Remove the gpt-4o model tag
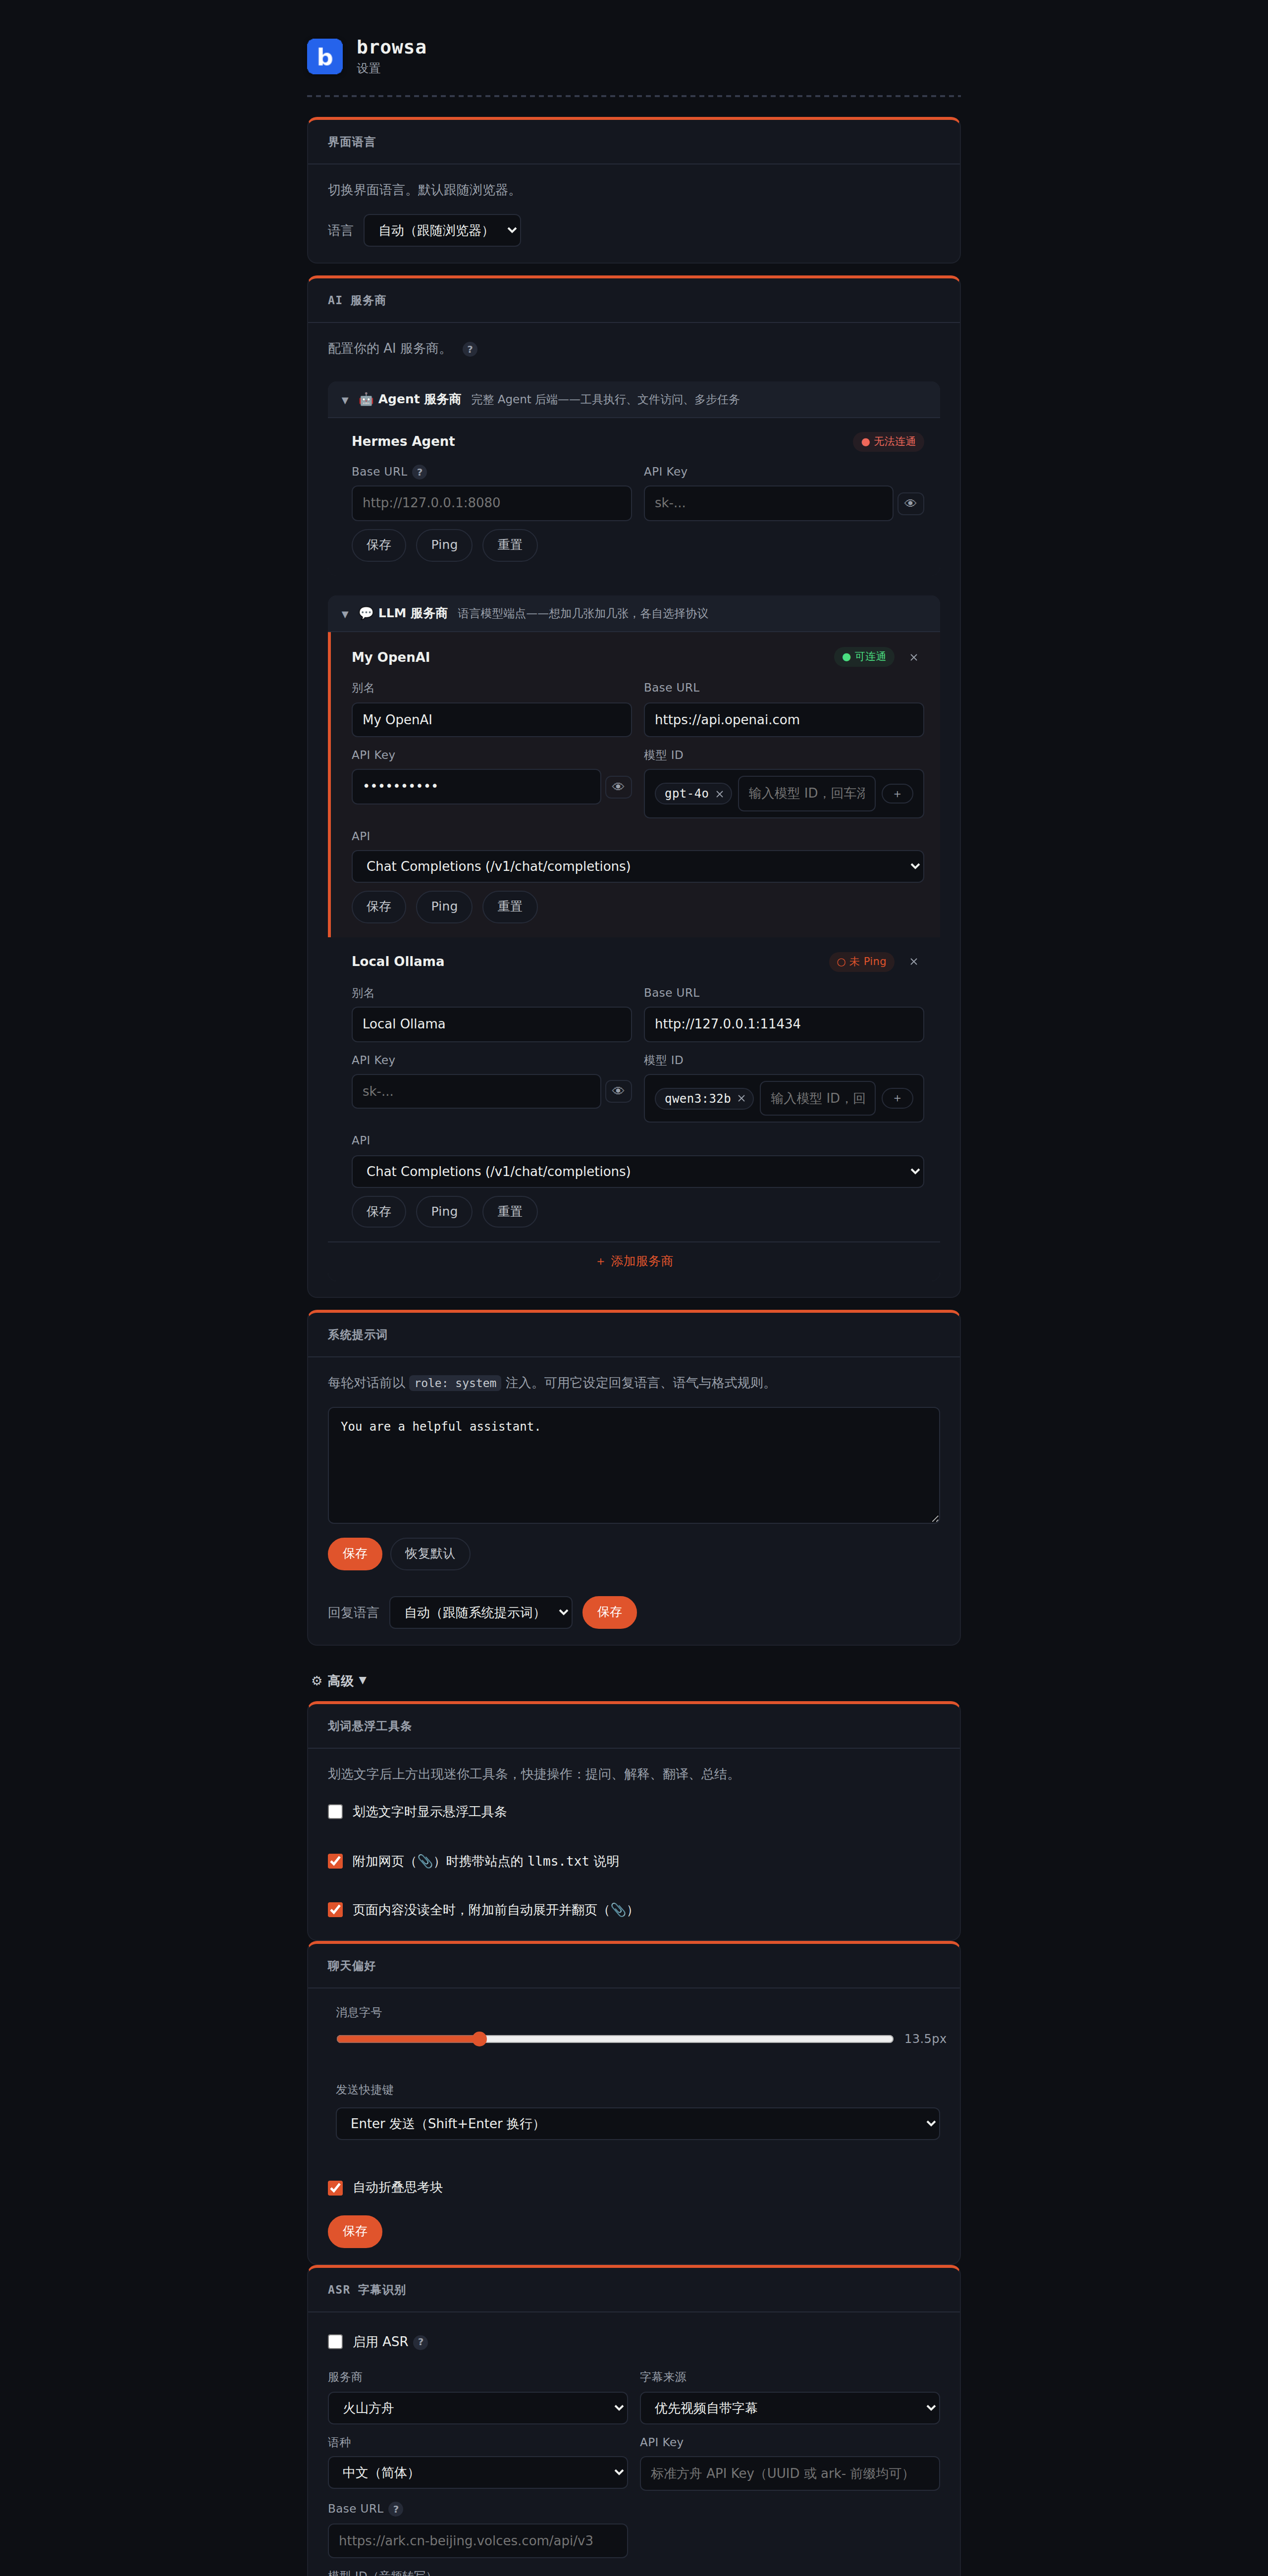This screenshot has width=1268, height=2576. click(x=719, y=794)
